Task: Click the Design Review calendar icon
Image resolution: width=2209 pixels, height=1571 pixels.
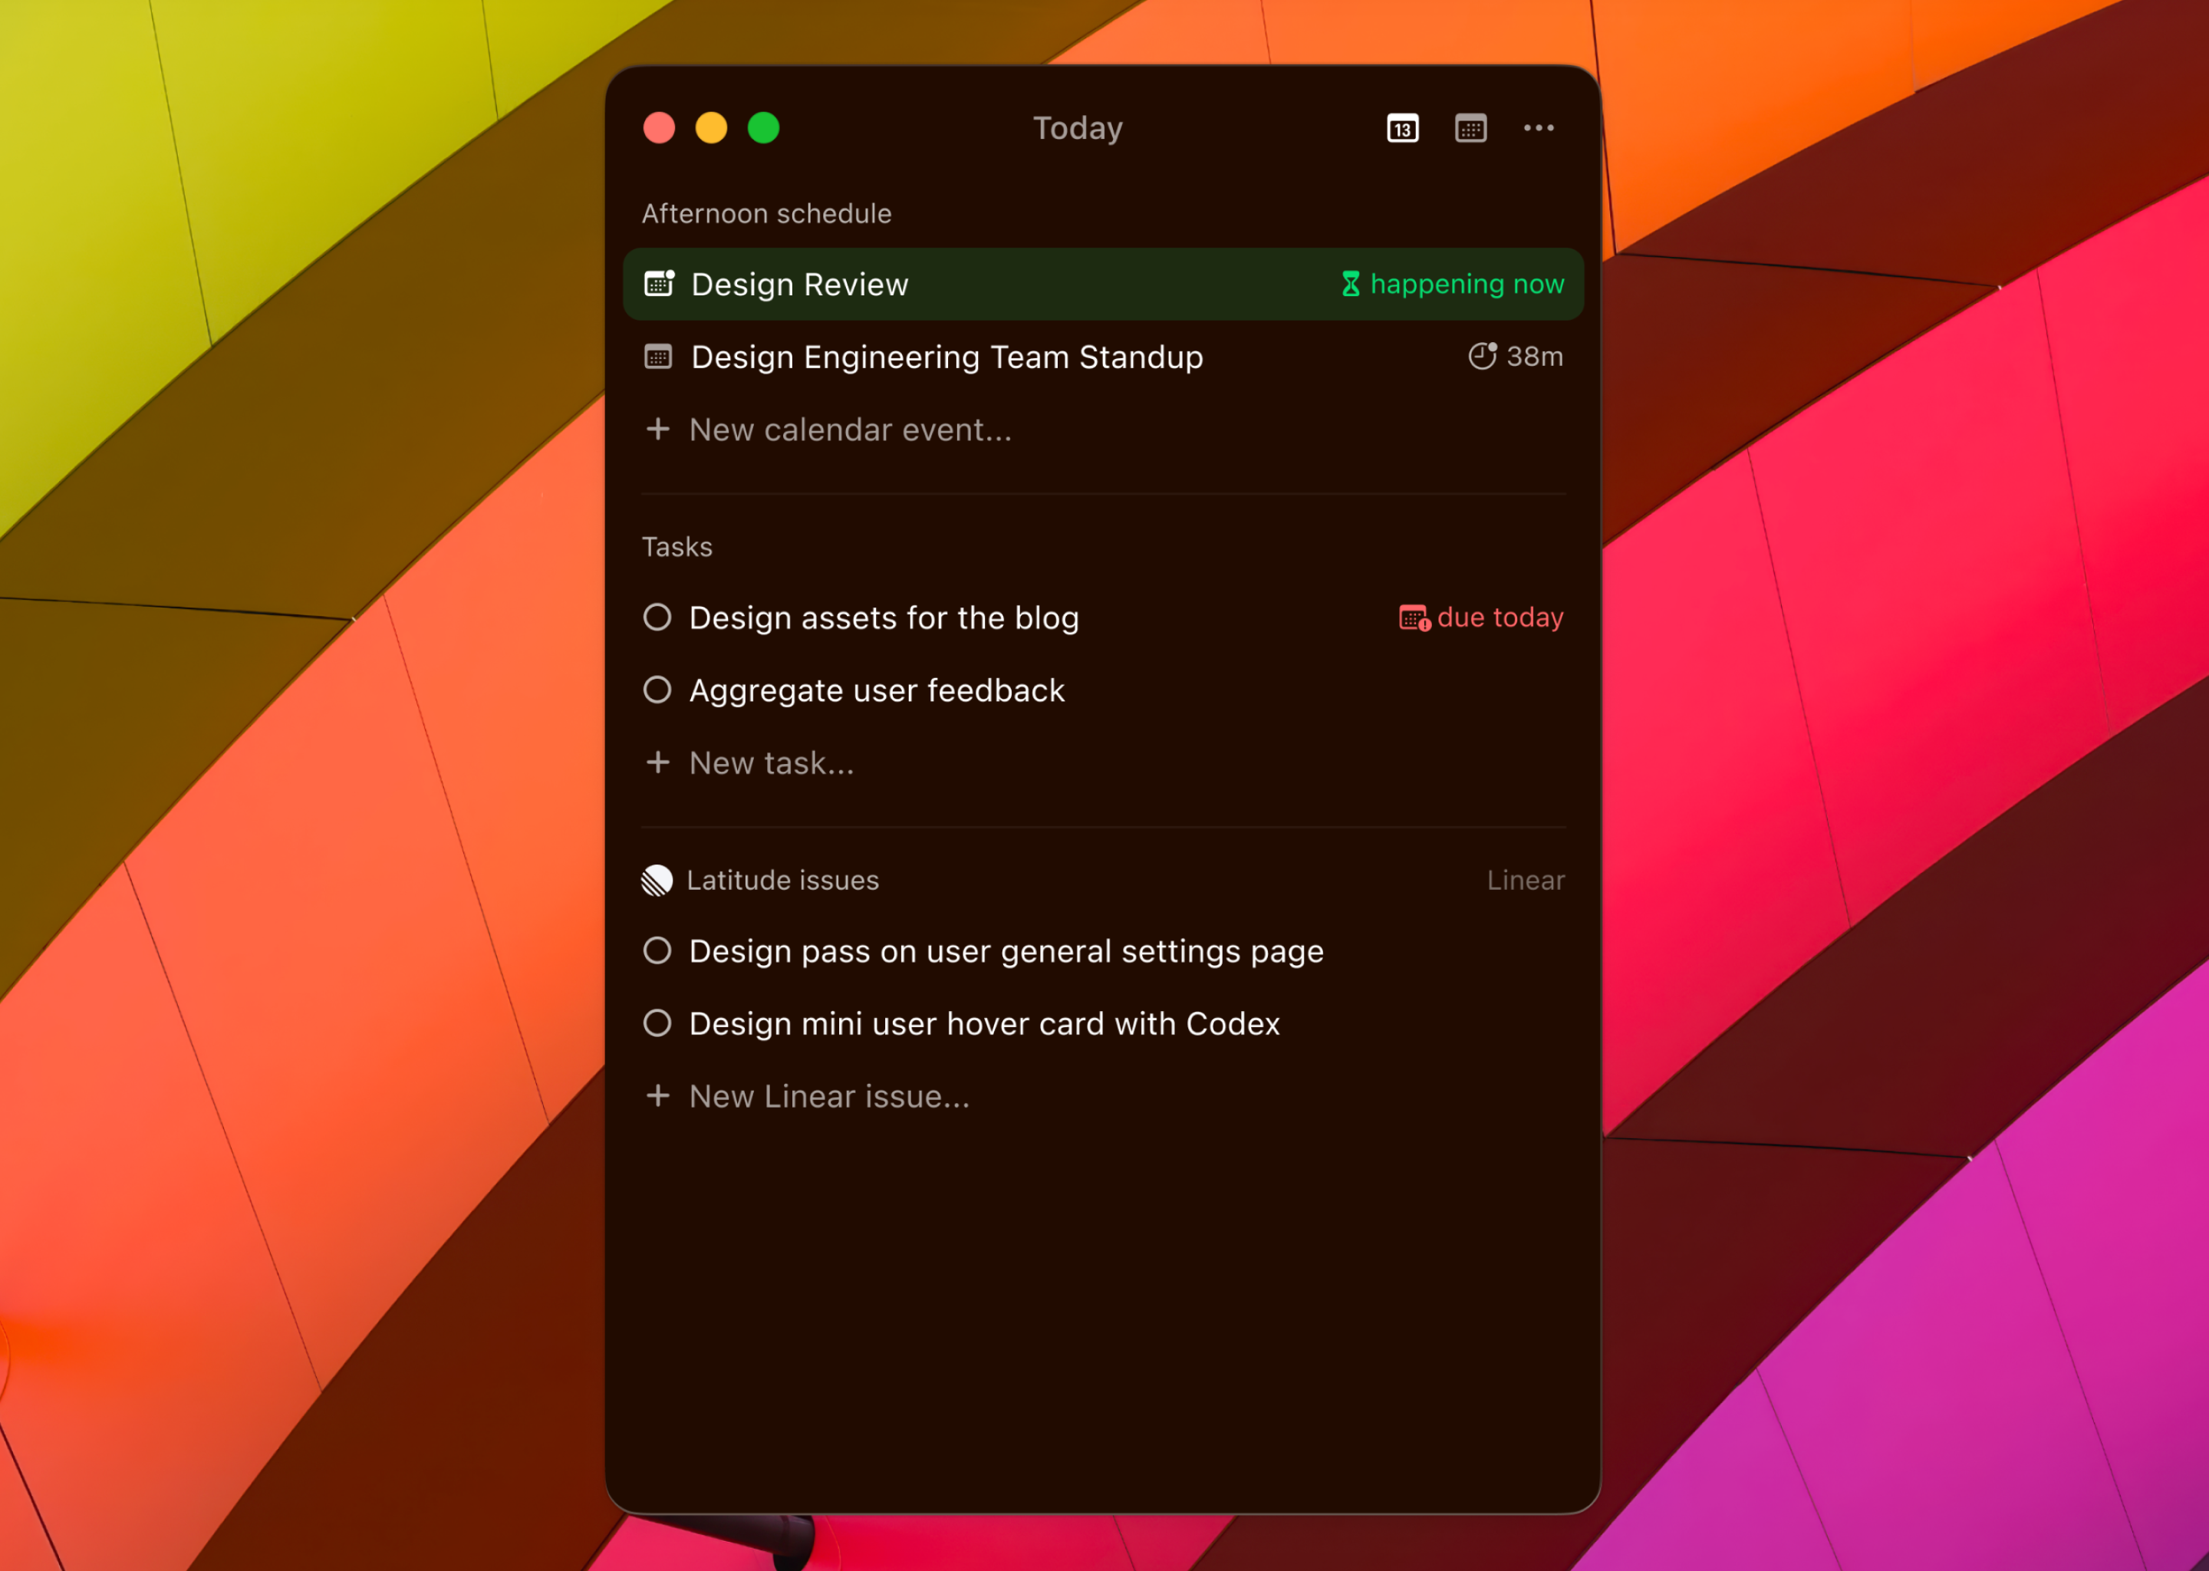Action: coord(659,283)
